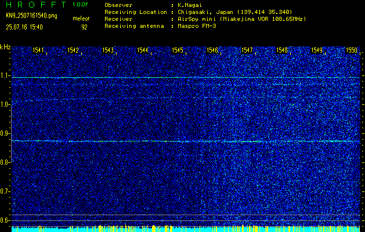Screen dimensions: 365x232
Task: Click time marker 1546
Action: [212, 50]
